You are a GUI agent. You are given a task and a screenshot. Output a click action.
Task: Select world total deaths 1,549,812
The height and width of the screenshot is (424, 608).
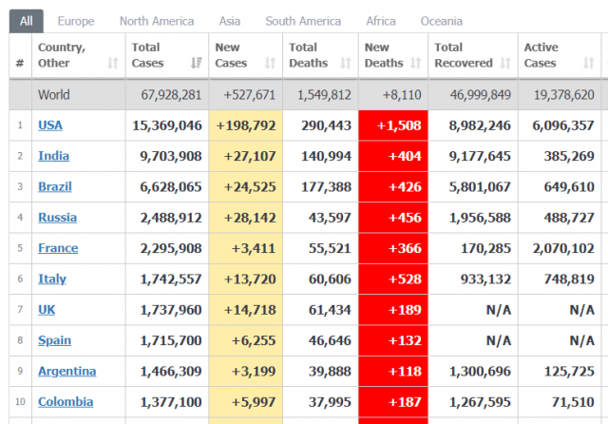324,95
